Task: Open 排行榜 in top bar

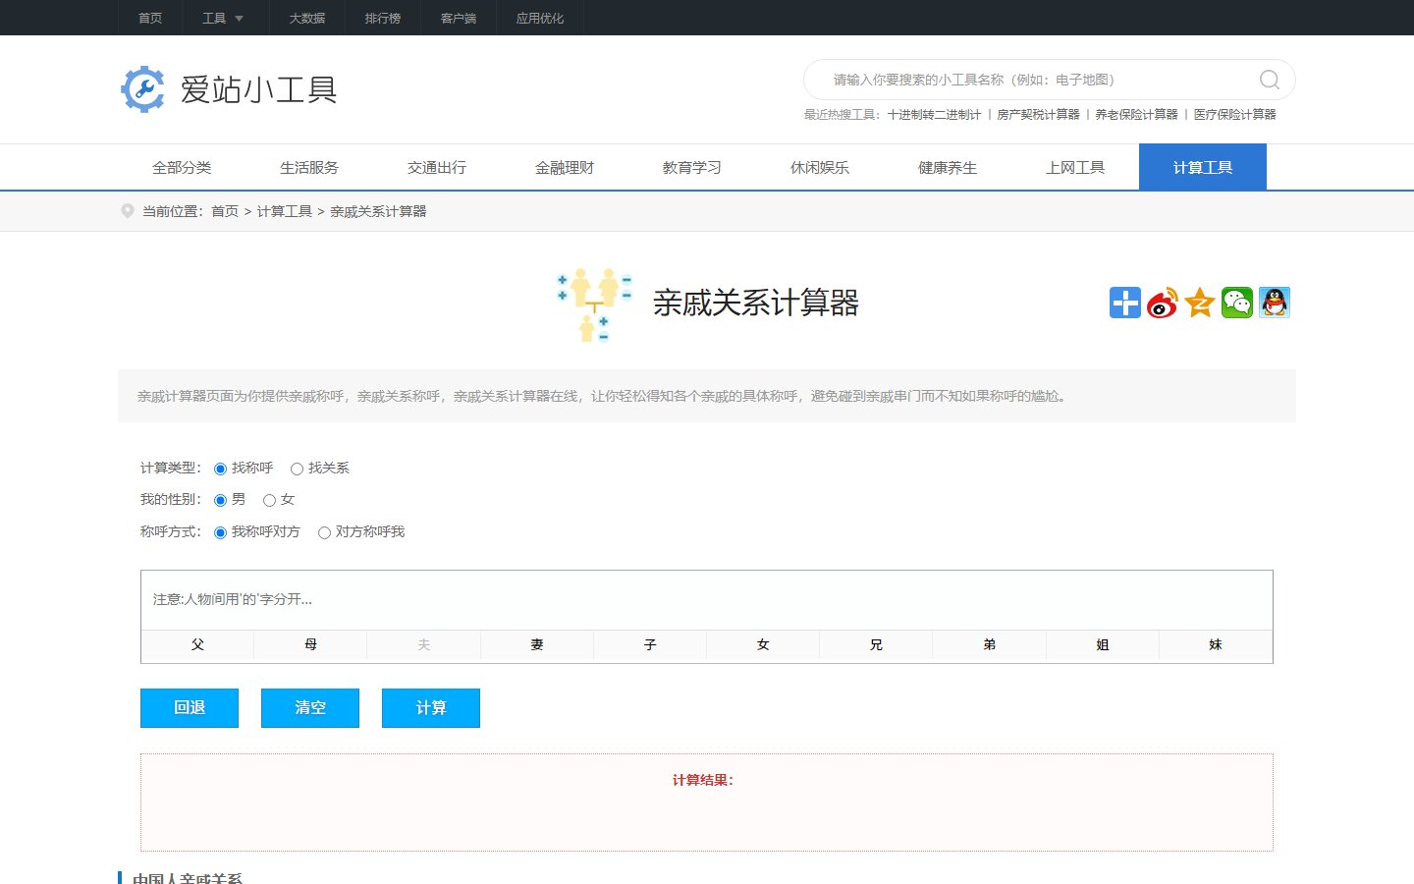Action: pyautogui.click(x=383, y=18)
